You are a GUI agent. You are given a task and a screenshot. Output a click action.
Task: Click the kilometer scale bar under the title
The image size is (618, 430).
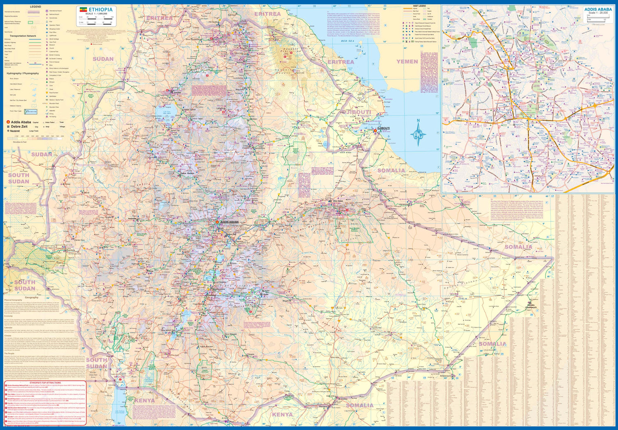(x=97, y=18)
